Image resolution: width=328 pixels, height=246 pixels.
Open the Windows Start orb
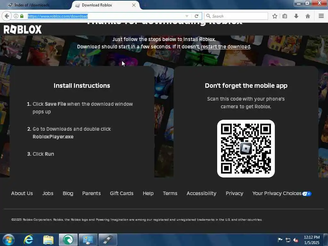(x=9, y=240)
